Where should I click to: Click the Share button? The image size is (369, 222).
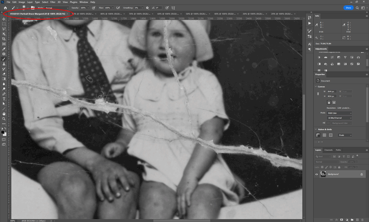(x=348, y=8)
